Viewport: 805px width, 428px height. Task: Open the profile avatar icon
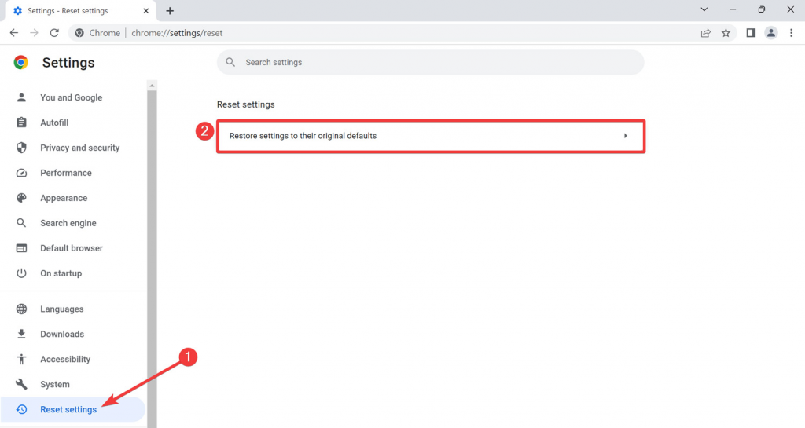coord(770,33)
